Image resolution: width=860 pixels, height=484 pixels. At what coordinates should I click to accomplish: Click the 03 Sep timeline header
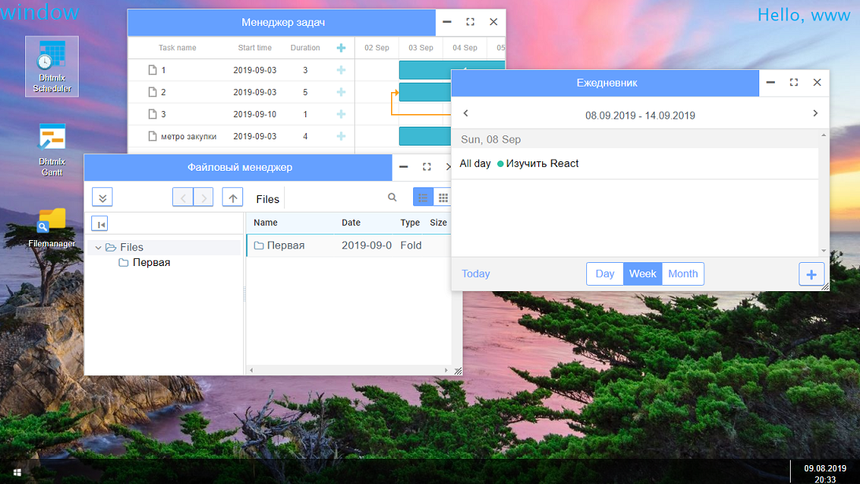[421, 48]
